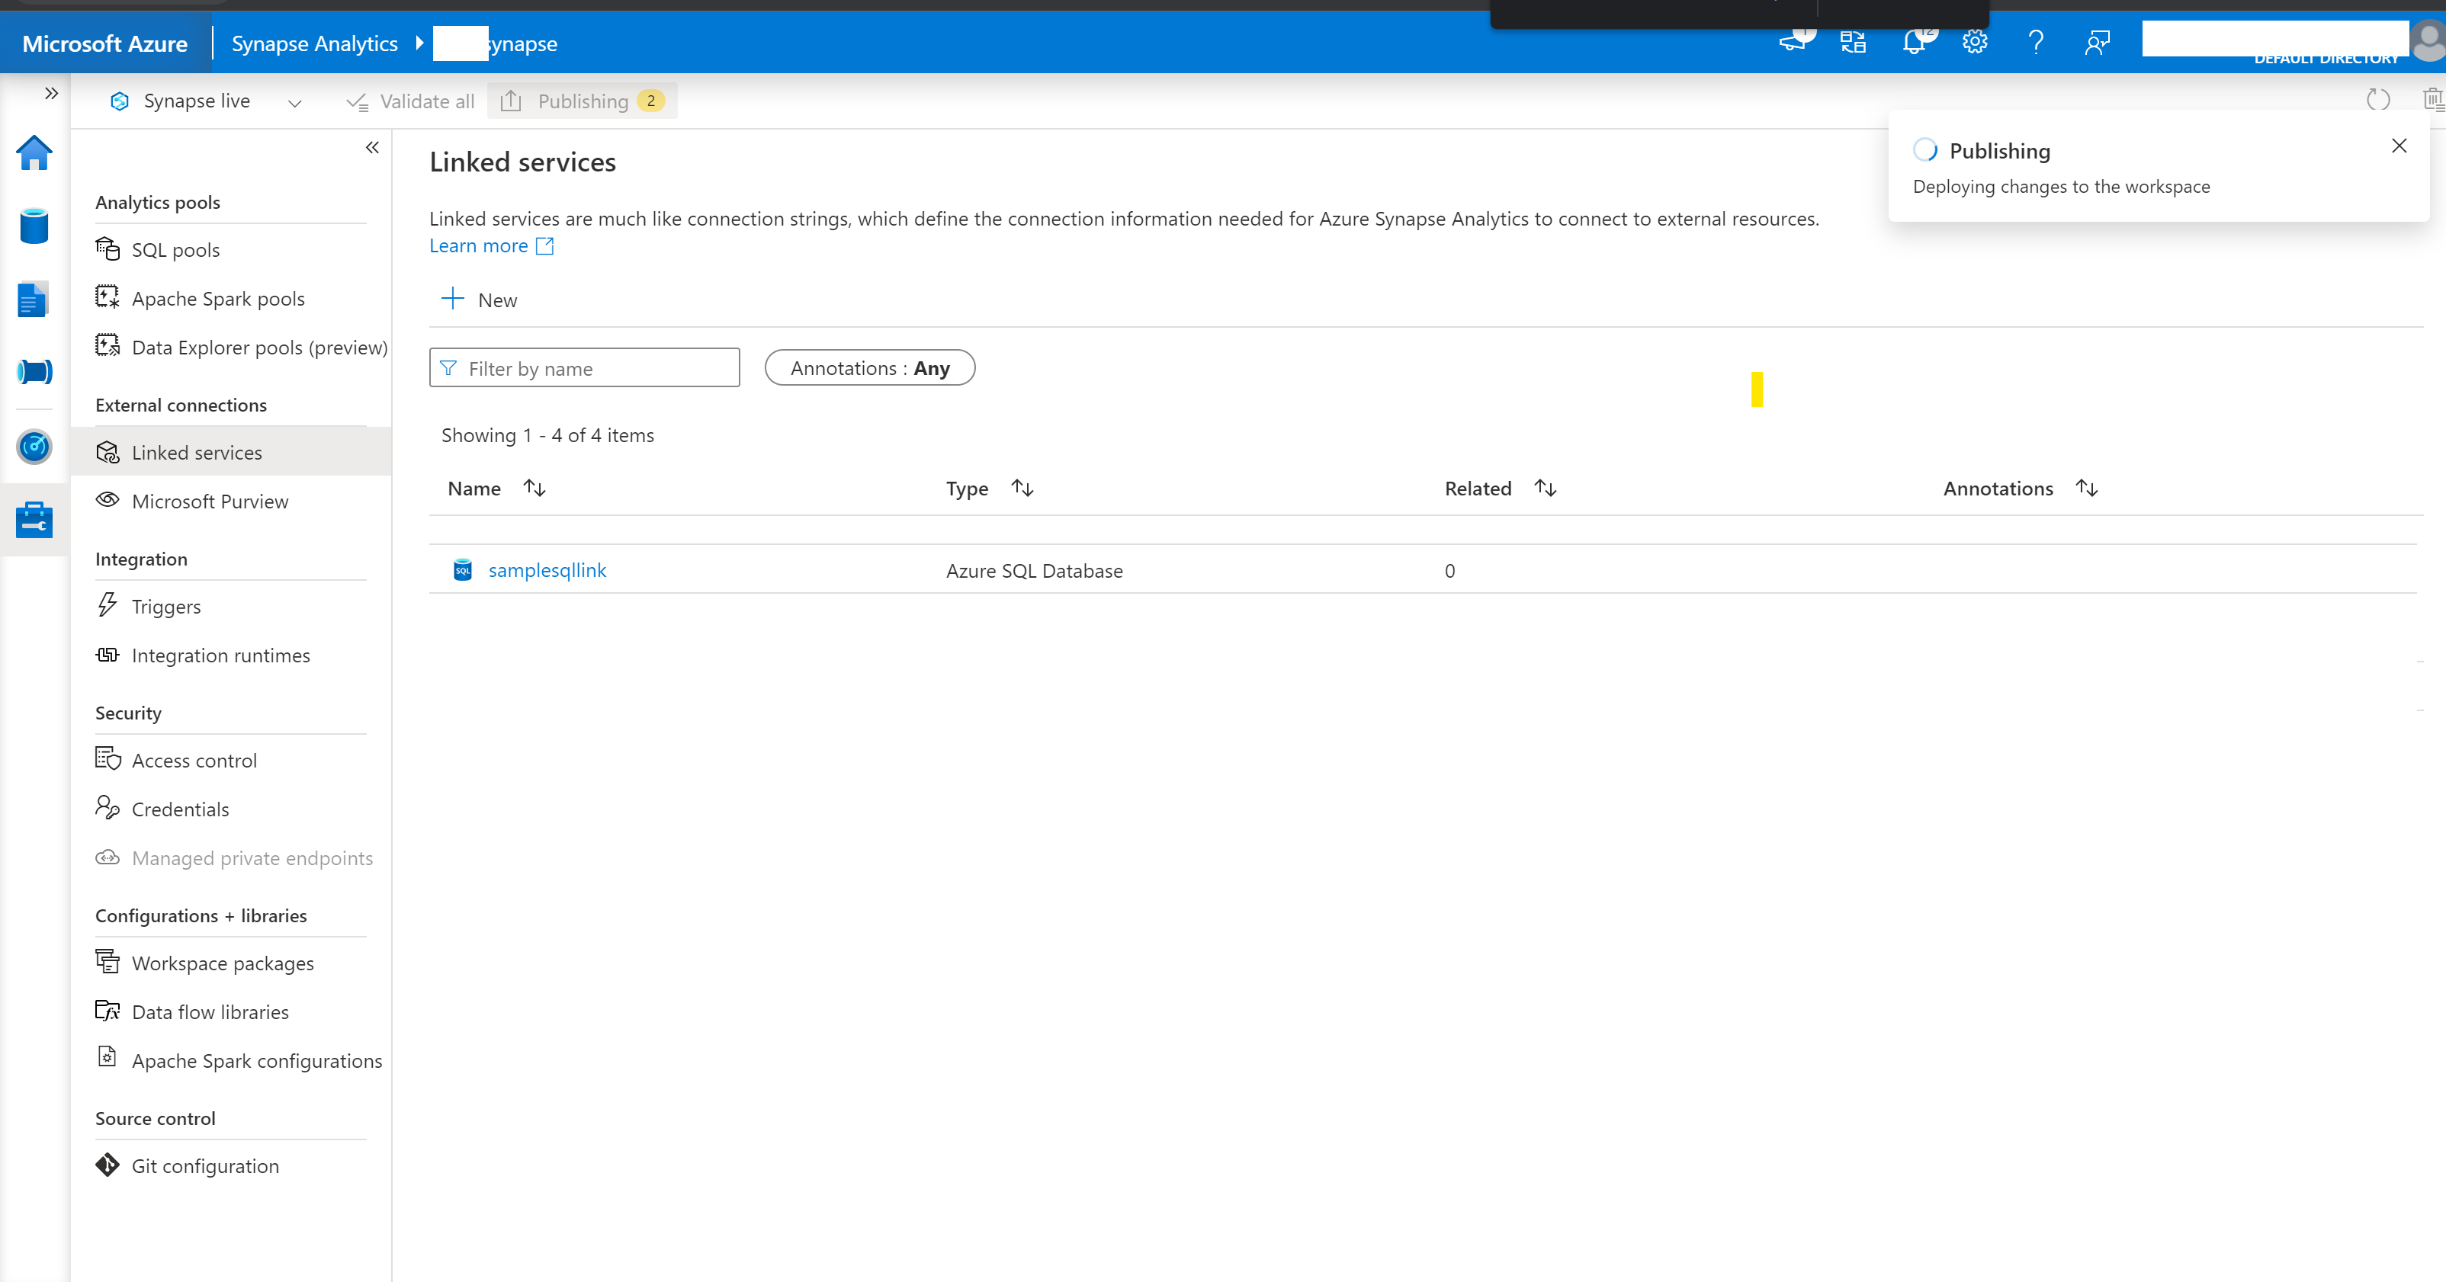Image resolution: width=2446 pixels, height=1282 pixels.
Task: Click the Learn more link
Action: 479,245
